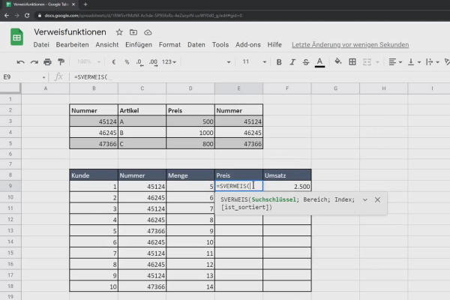The image size is (450, 300).
Task: Close the Verweisfunktionen browser tab
Action: point(73,4)
